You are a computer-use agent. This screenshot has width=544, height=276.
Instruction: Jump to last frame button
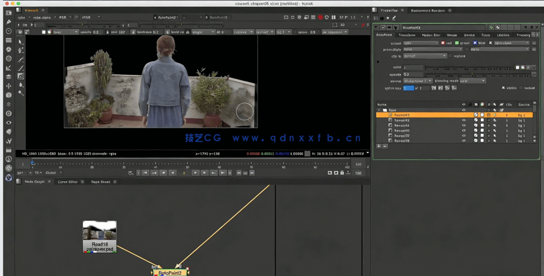coord(222,173)
